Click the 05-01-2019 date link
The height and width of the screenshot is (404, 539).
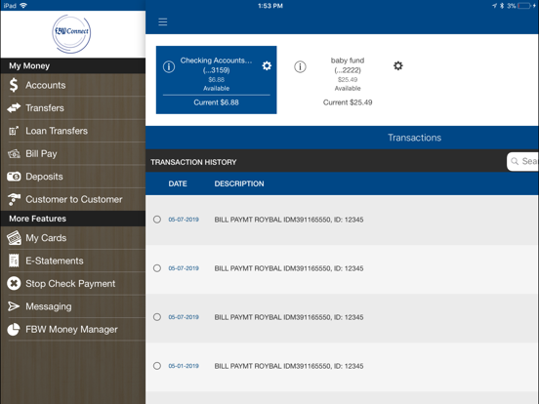(184, 366)
